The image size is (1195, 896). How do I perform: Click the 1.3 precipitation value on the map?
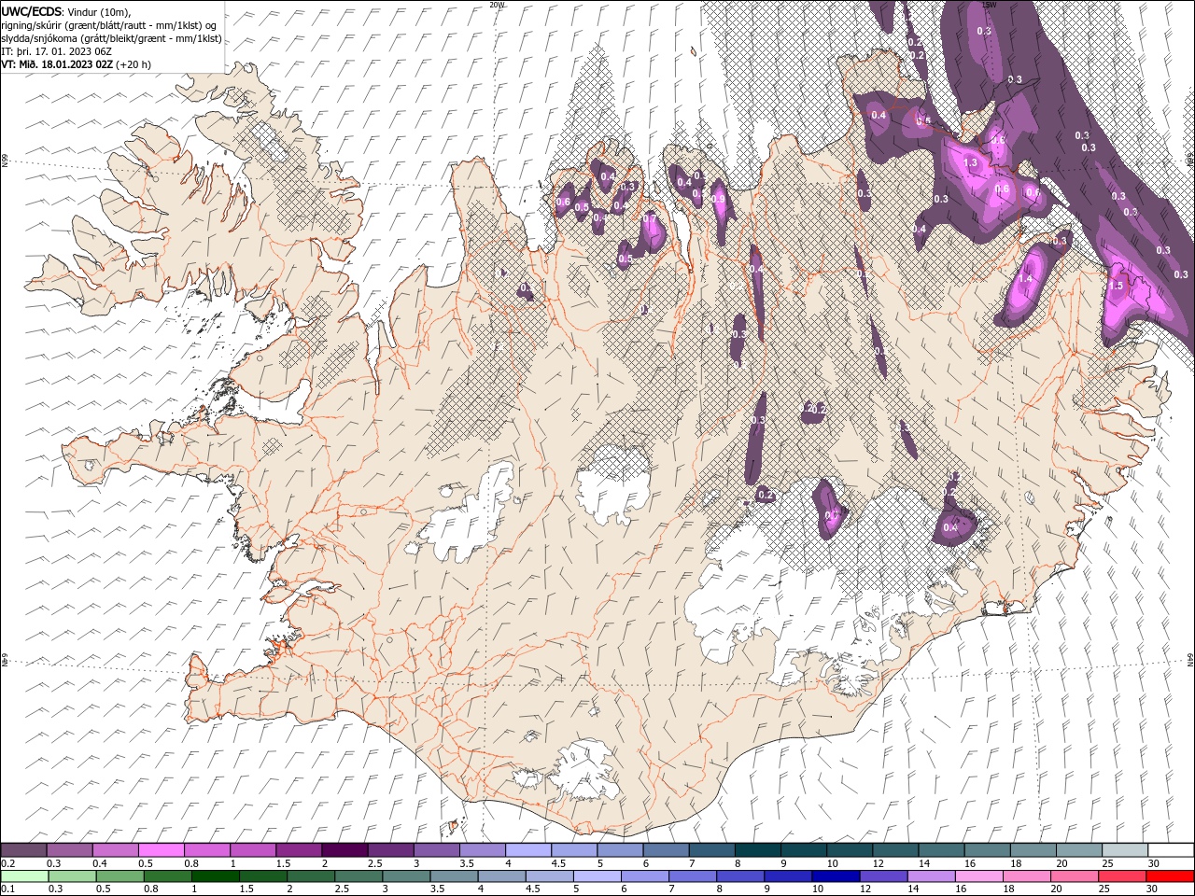pyautogui.click(x=970, y=162)
